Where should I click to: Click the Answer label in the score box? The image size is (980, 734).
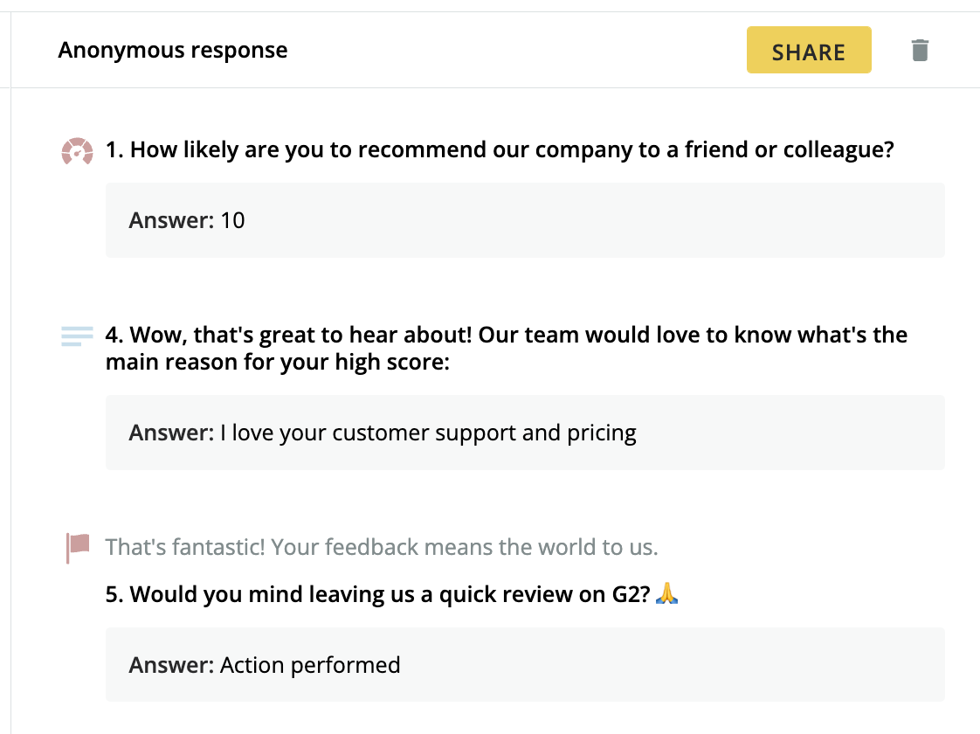pyautogui.click(x=171, y=220)
